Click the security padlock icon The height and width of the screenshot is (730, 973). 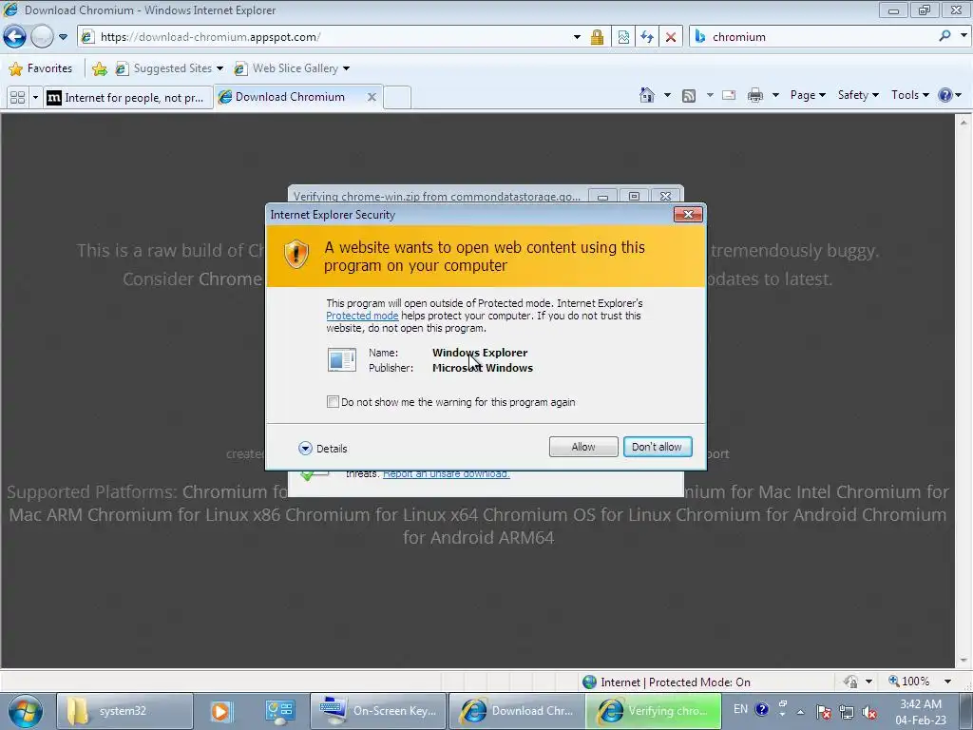(x=597, y=37)
